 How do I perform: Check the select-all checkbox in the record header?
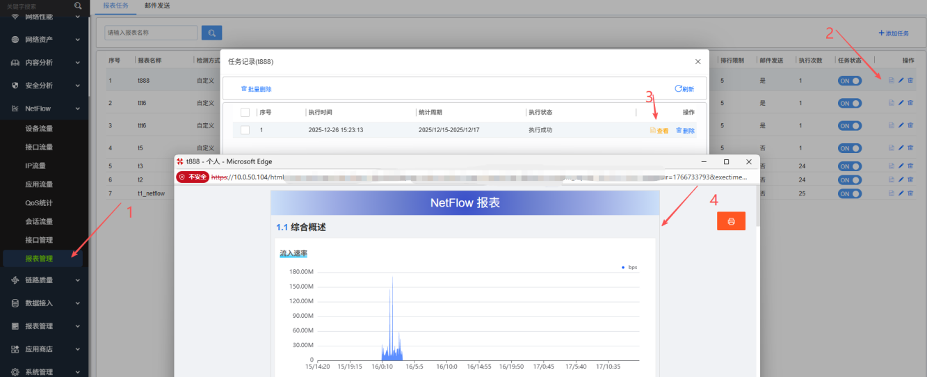coord(245,112)
